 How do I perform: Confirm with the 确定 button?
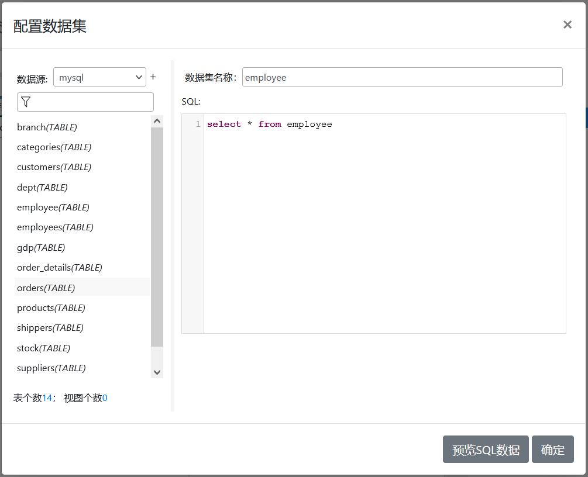point(553,450)
